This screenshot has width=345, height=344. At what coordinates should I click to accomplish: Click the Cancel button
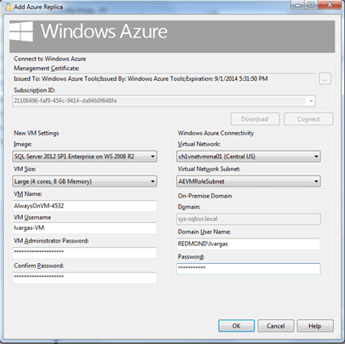coord(275,326)
